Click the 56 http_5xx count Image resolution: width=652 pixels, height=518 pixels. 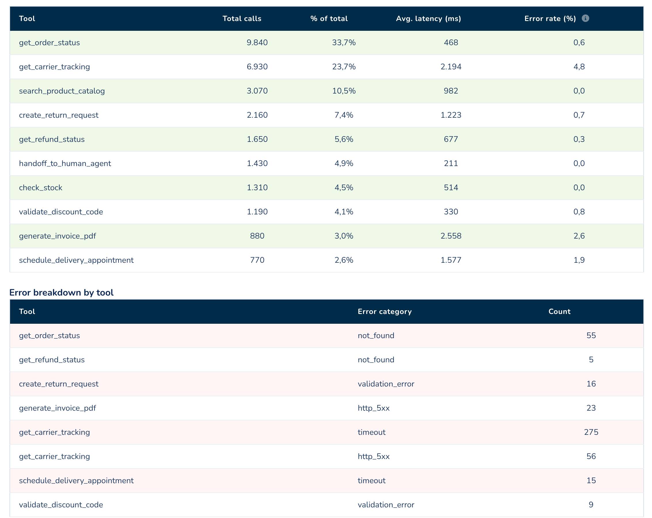pyautogui.click(x=591, y=457)
